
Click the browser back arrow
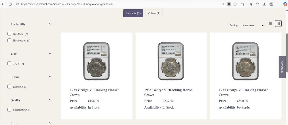3,4
